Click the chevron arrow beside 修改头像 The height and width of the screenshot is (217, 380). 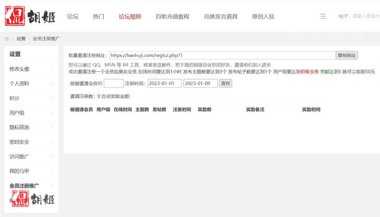52,69
